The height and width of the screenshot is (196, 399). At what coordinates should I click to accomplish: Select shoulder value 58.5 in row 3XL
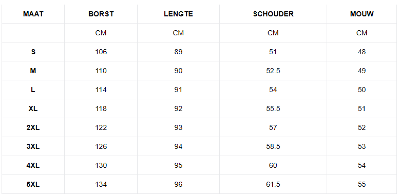(273, 146)
